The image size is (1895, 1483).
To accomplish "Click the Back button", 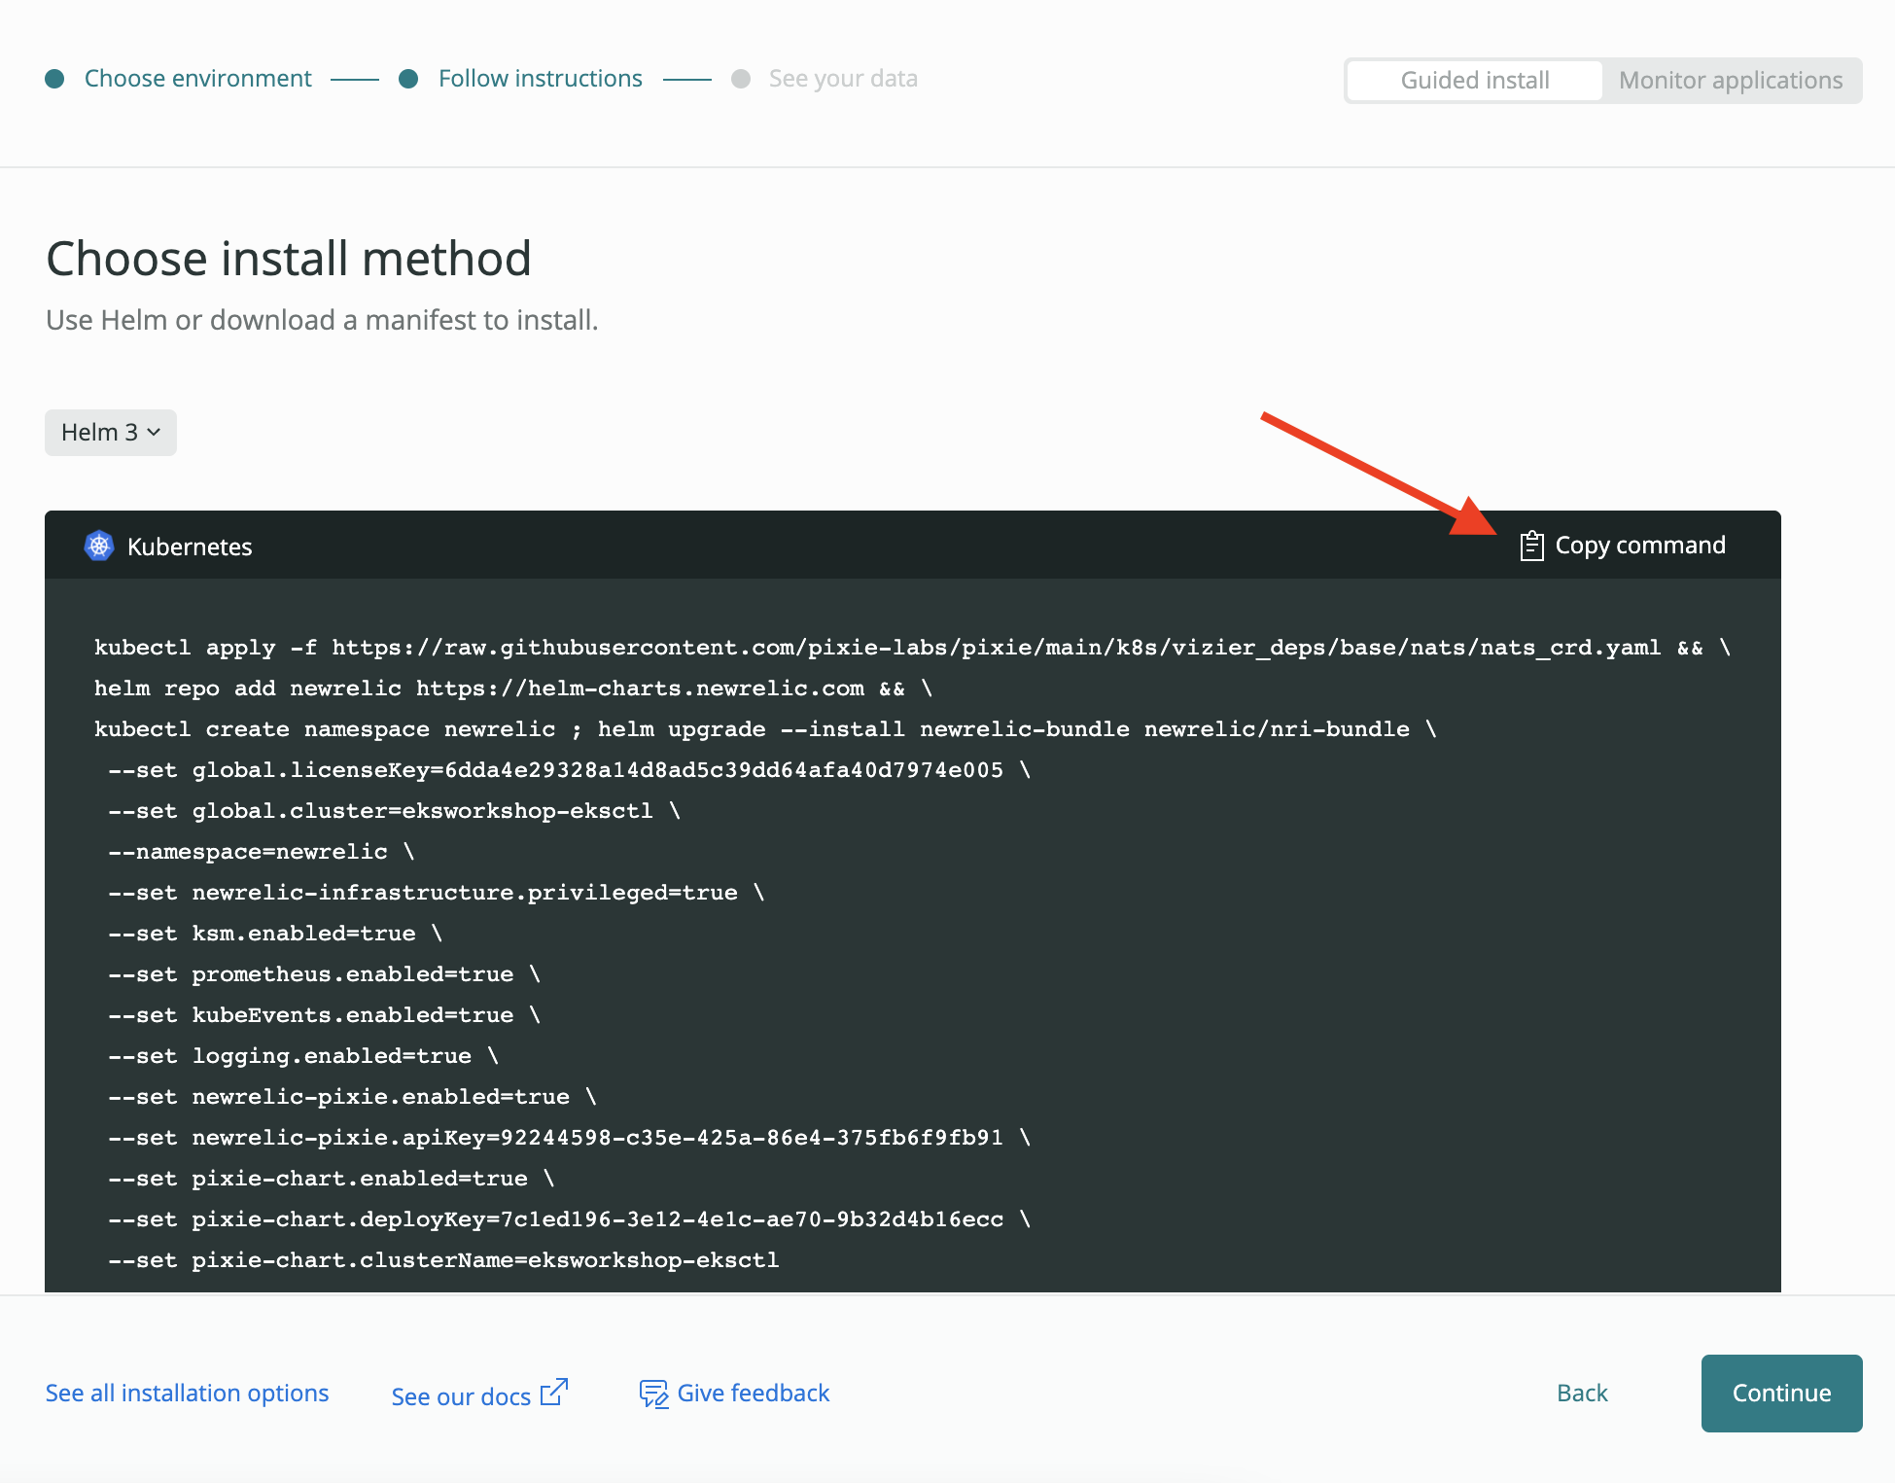I will click(1582, 1393).
